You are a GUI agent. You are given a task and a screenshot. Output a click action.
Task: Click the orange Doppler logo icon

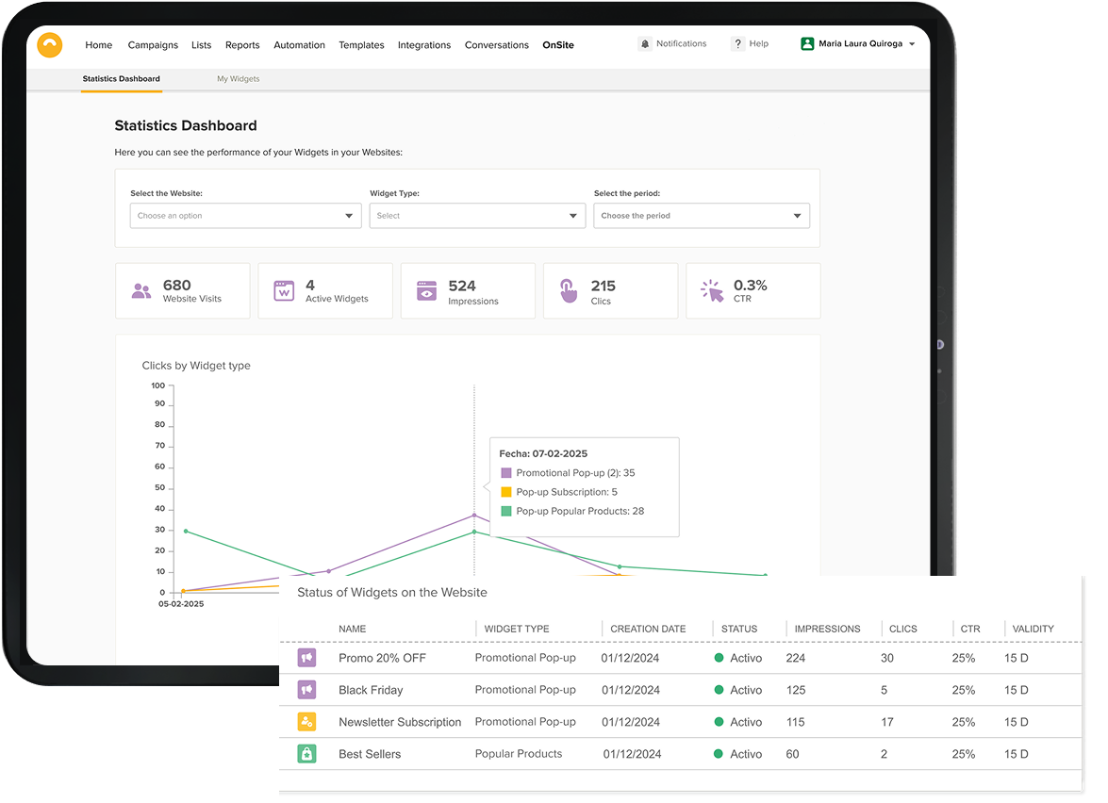49,45
